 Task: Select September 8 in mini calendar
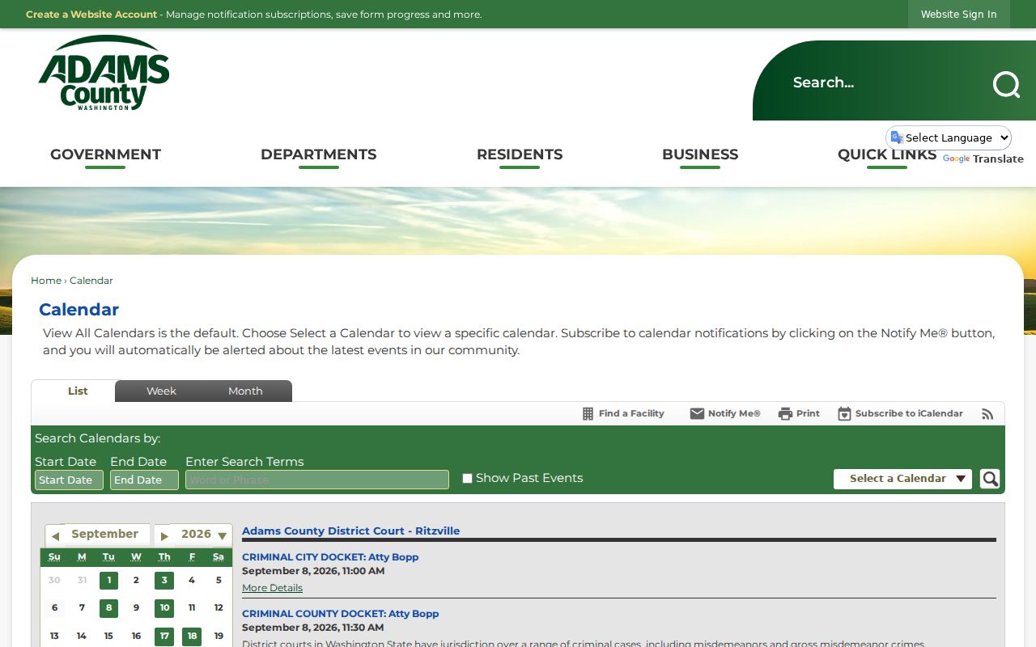click(108, 608)
